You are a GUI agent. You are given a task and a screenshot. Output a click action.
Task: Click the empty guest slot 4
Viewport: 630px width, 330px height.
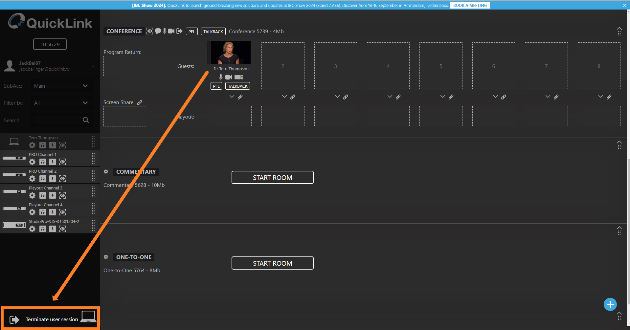[388, 66]
